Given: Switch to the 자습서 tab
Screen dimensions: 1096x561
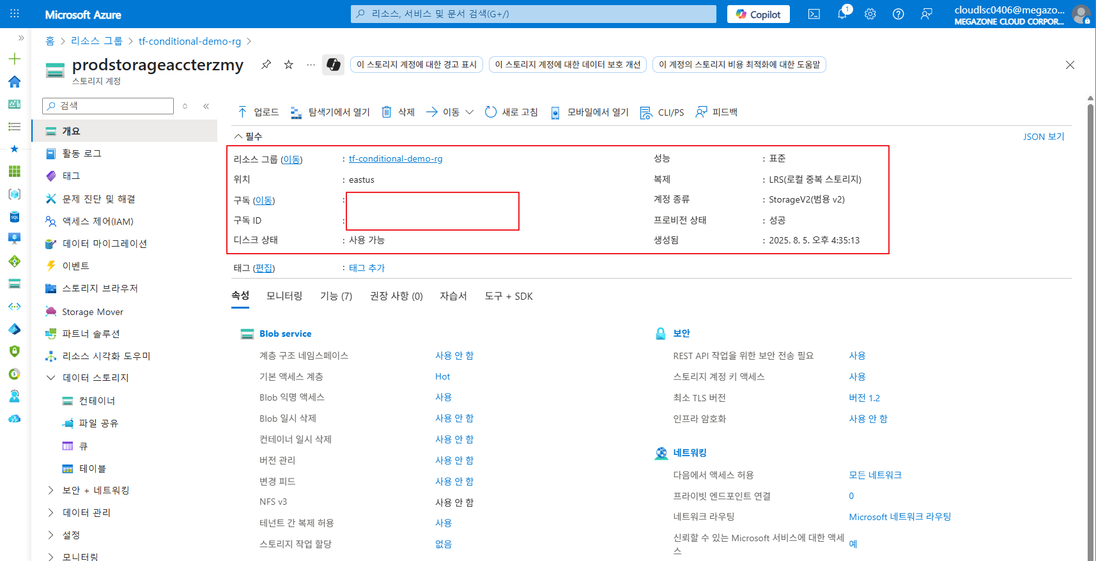Looking at the screenshot, I should click(453, 296).
